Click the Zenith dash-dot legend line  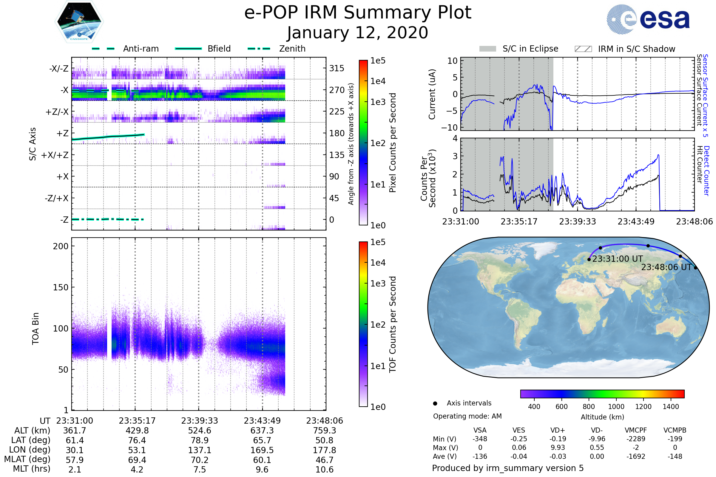[259, 49]
